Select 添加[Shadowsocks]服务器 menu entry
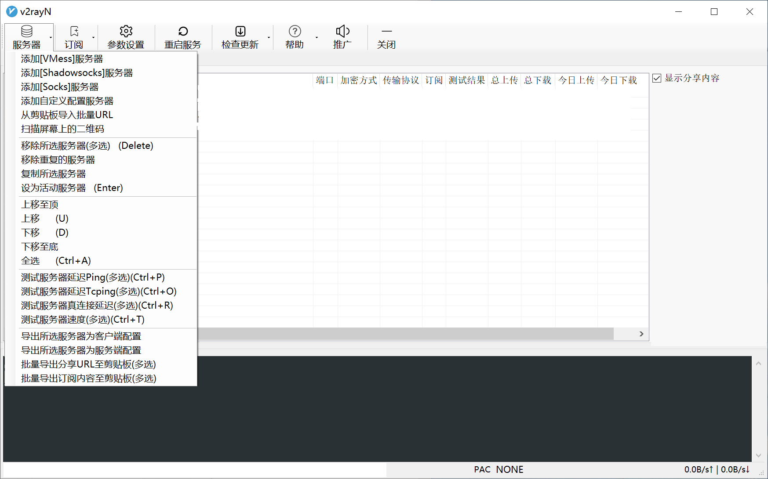Screen dimensions: 768x479 click(106, 73)
